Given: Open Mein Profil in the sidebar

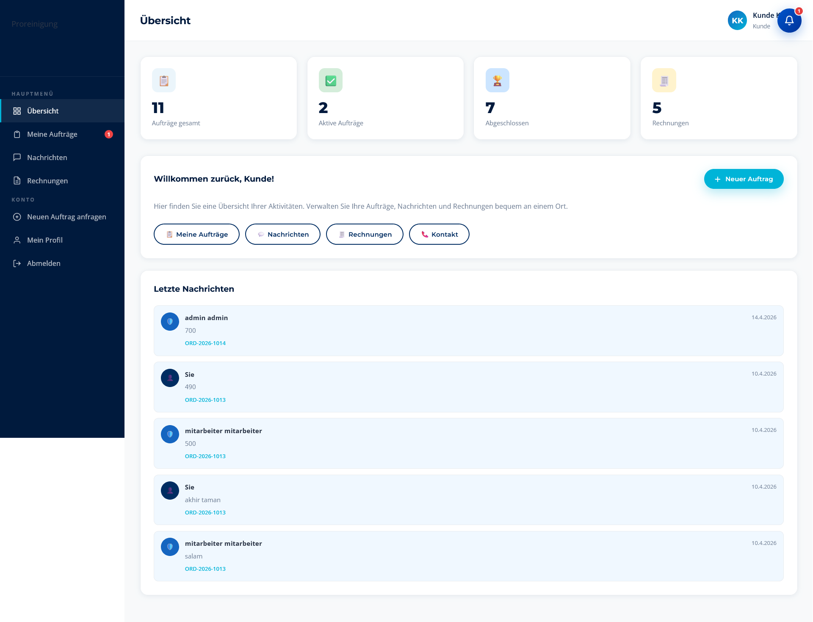Looking at the screenshot, I should pos(62,240).
